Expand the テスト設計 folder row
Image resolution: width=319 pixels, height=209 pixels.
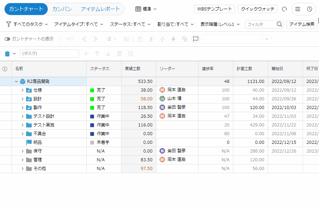(22, 116)
